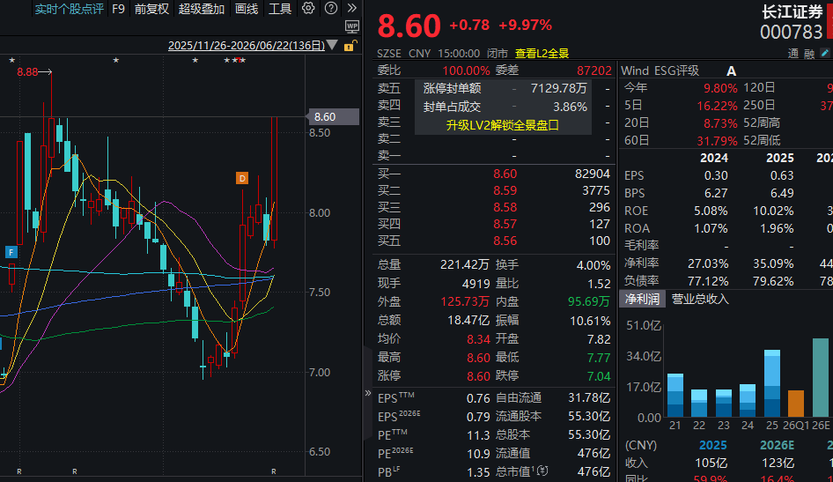The width and height of the screenshot is (833, 482).
Task: Click the 买二 price 8.59
Action: [505, 190]
